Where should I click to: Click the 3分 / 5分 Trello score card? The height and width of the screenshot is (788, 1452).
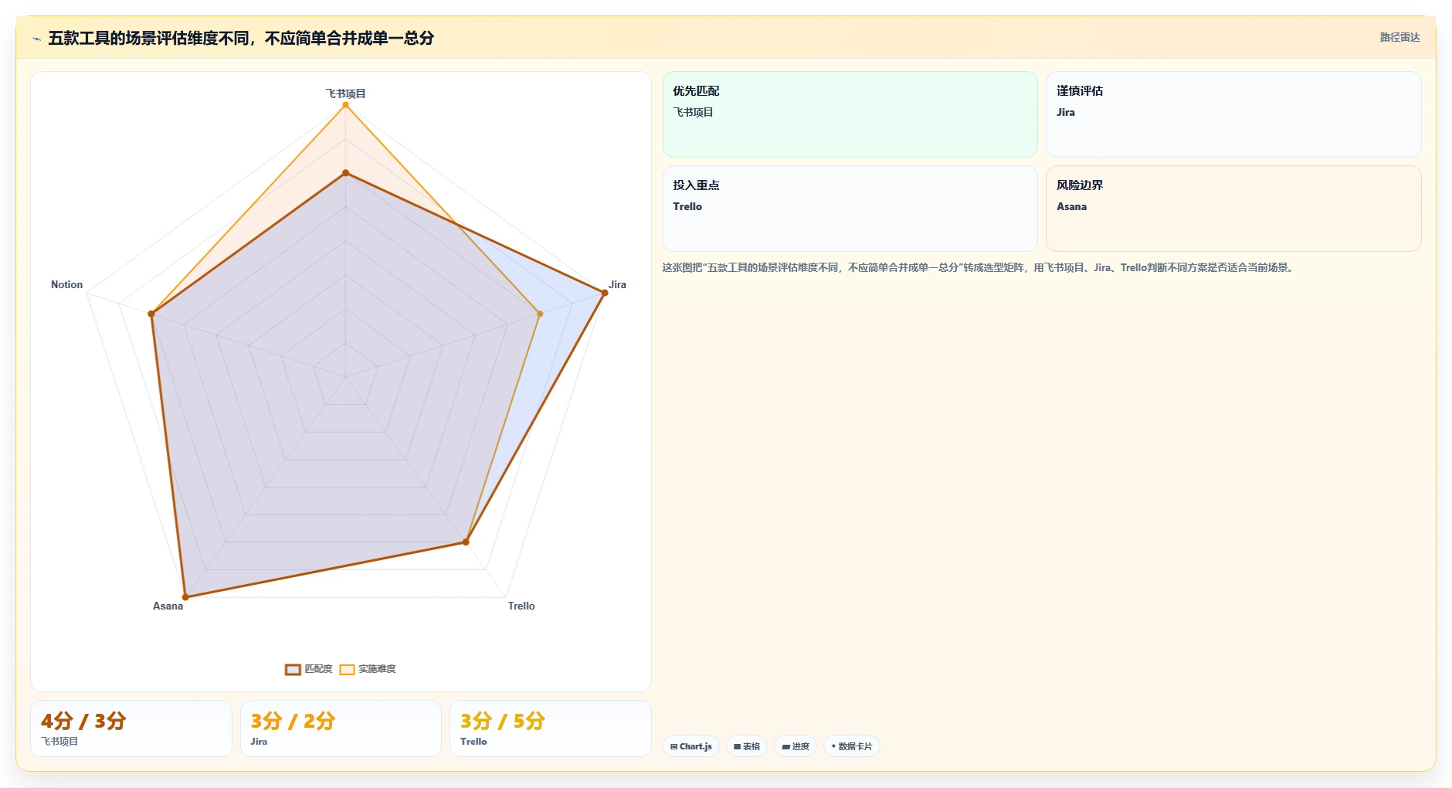(551, 729)
